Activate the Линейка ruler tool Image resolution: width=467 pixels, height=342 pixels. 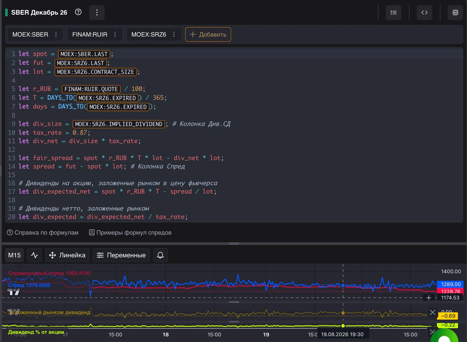click(67, 255)
